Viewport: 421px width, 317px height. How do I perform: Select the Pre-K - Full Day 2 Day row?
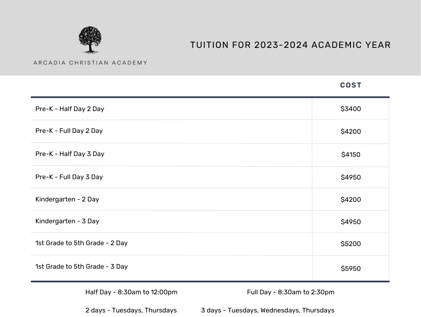pyautogui.click(x=210, y=131)
